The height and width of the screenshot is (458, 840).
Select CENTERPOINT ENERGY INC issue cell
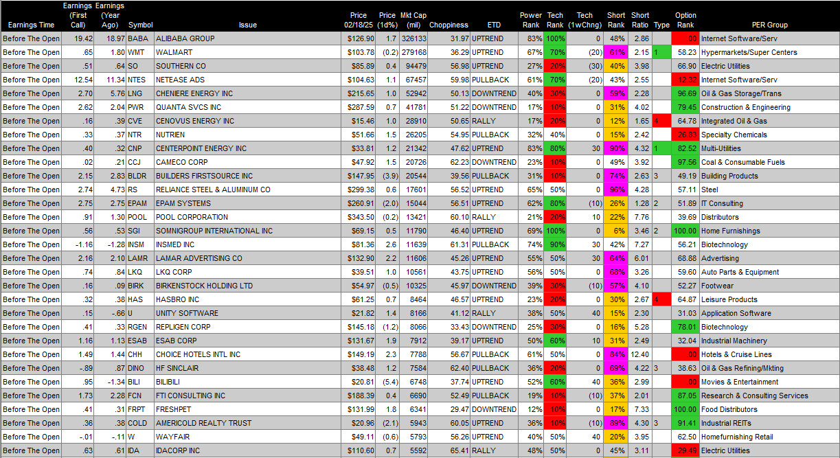[x=248, y=148]
